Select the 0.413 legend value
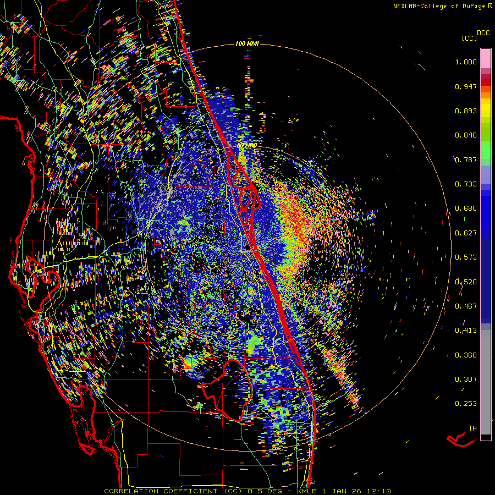Image resolution: width=495 pixels, height=495 pixels. 466,331
